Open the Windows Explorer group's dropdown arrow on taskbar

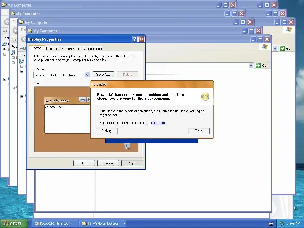click(x=124, y=224)
